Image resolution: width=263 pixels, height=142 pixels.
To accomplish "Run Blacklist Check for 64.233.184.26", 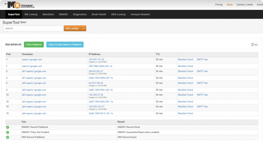I will (x=185, y=83).
